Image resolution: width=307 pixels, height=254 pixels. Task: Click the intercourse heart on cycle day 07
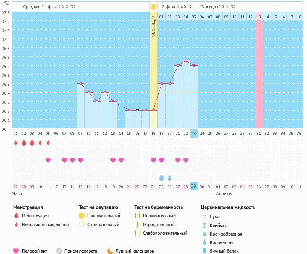pyautogui.click(x=64, y=160)
